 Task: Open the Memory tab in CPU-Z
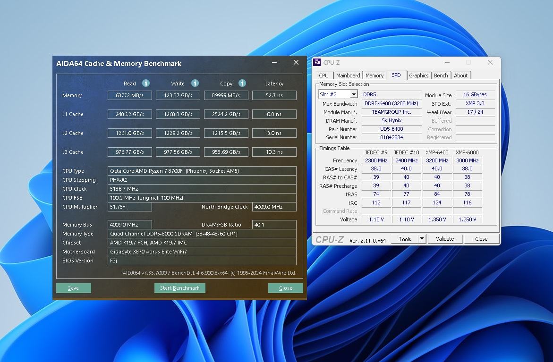tap(374, 76)
